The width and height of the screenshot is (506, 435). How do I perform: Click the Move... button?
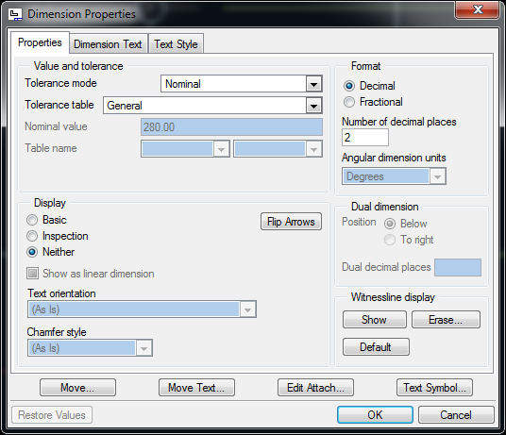click(77, 388)
